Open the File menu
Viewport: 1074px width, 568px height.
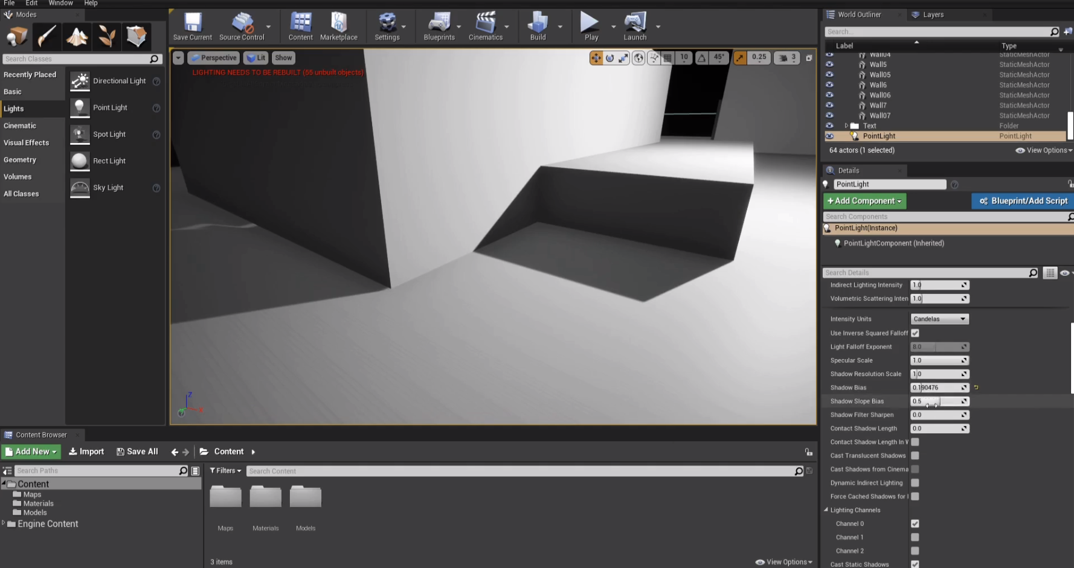point(9,3)
